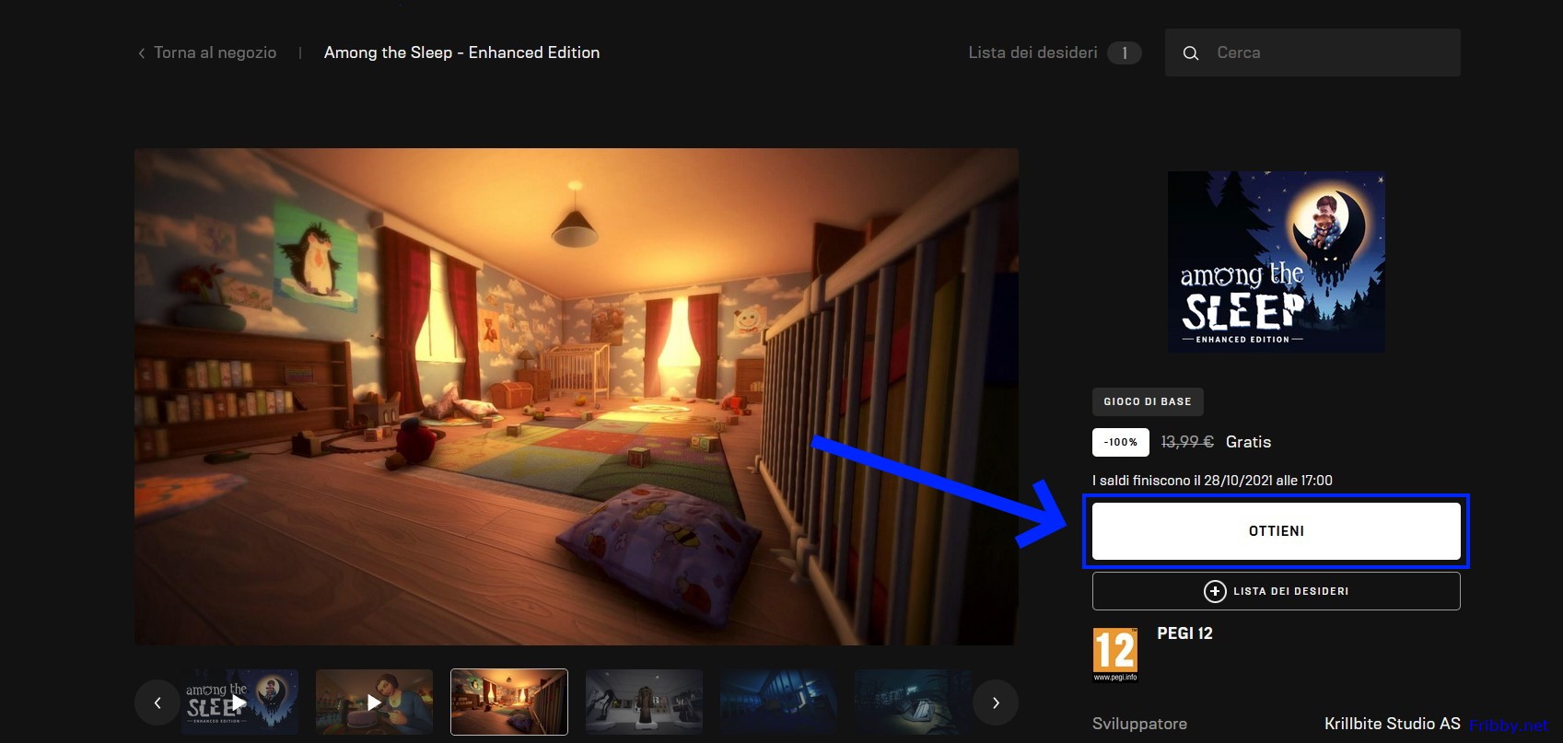Click the plus icon on the wishlist button
Screen dimensions: 1563x743
(x=1215, y=591)
